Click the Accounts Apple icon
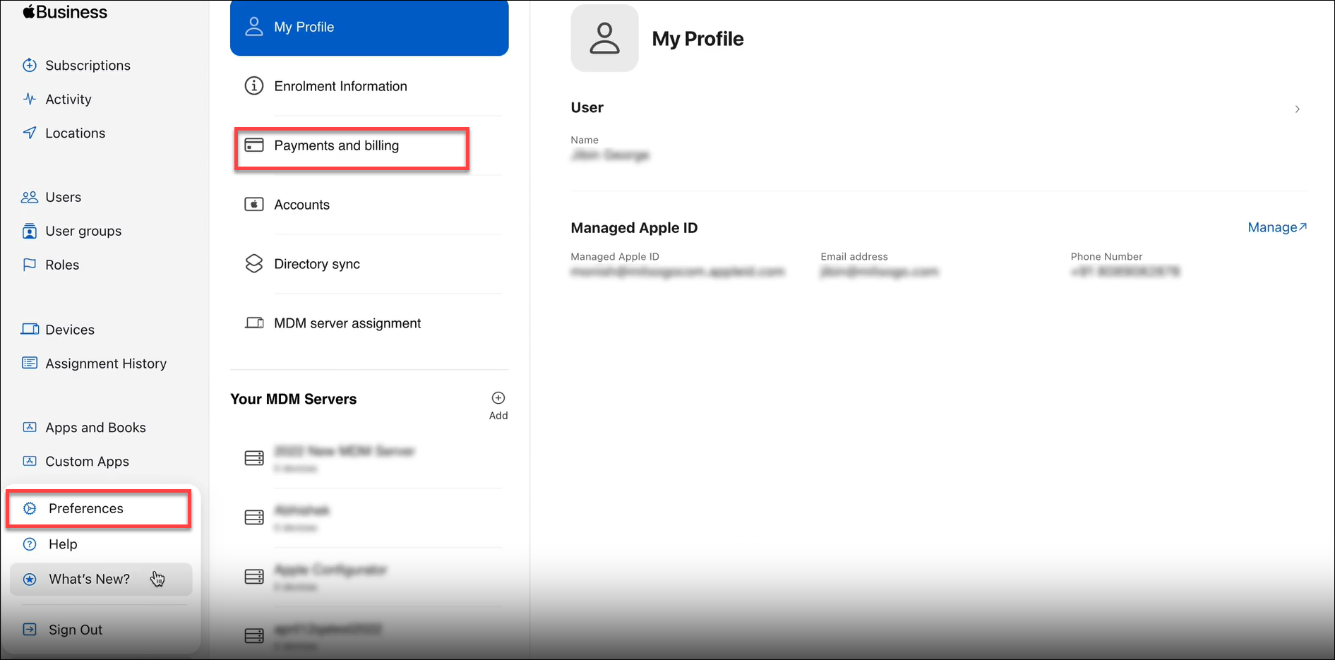Image resolution: width=1335 pixels, height=660 pixels. click(x=253, y=205)
